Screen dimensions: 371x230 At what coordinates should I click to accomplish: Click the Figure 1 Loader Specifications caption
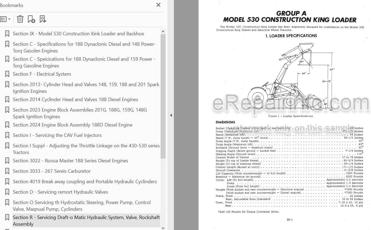tap(291, 116)
